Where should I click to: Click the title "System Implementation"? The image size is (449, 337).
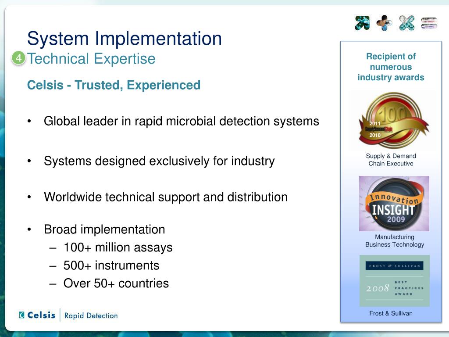coord(125,39)
